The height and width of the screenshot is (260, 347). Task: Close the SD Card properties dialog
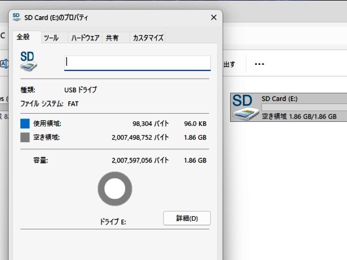pyautogui.click(x=213, y=17)
